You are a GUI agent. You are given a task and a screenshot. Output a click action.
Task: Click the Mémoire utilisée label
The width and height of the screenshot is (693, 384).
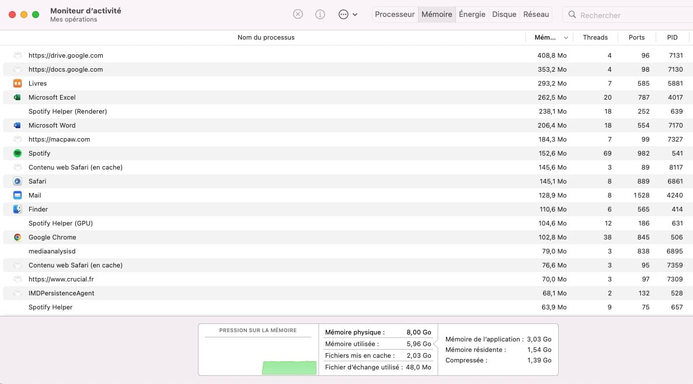click(352, 344)
